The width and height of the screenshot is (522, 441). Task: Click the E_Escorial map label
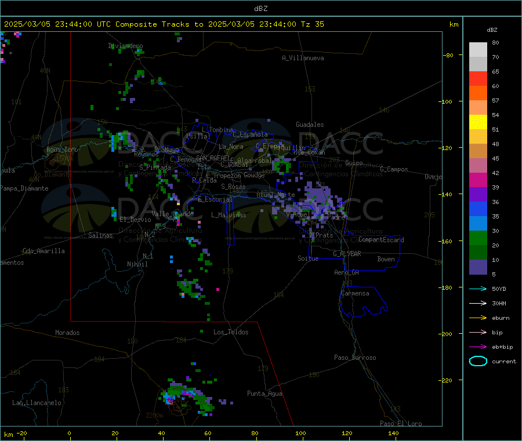[x=215, y=199]
